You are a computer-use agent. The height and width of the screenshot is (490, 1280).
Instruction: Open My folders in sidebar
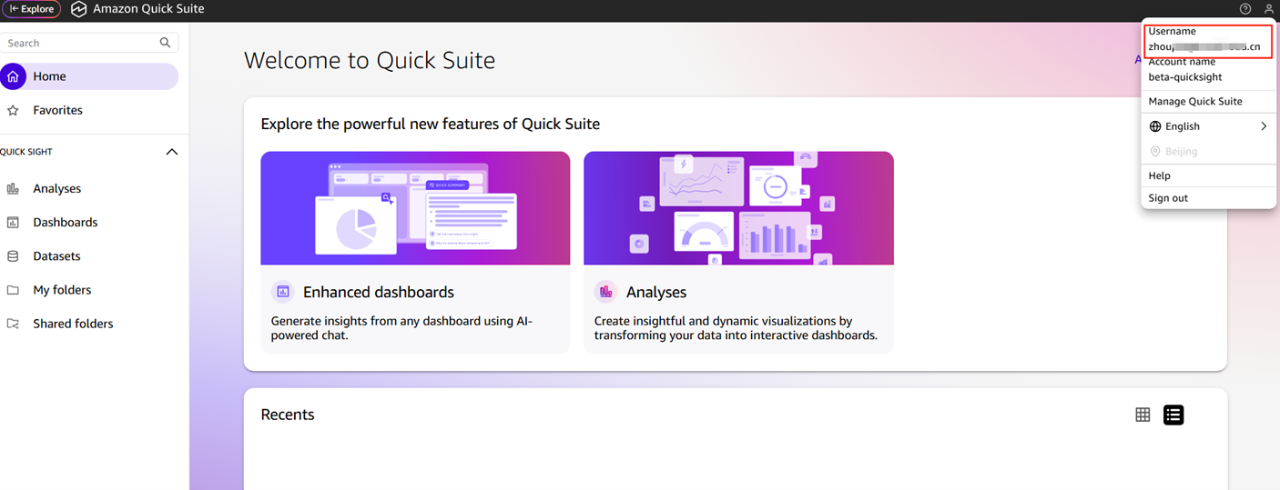[62, 290]
